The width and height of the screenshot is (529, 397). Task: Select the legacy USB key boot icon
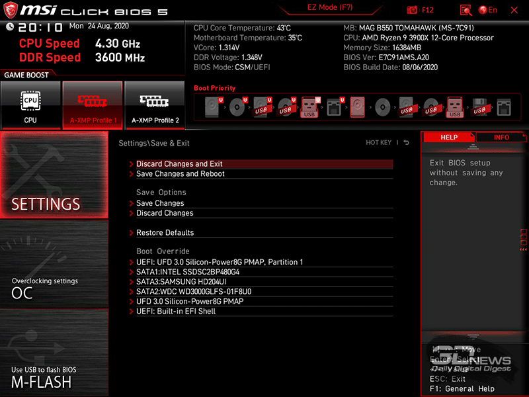455,107
